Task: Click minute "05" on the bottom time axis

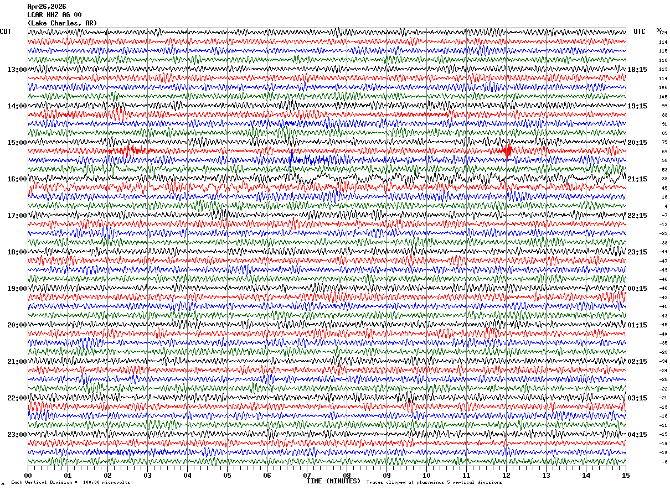Action: (x=227, y=475)
